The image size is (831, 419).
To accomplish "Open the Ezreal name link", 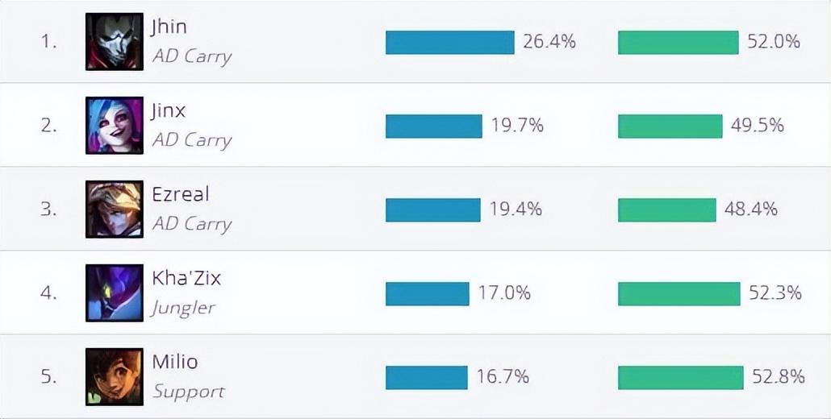I will 181,194.
